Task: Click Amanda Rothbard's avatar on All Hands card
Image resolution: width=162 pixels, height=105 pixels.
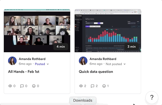Action: 12,61
